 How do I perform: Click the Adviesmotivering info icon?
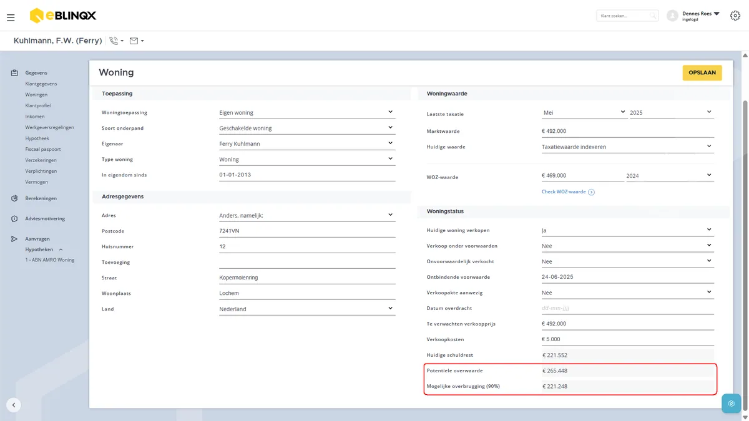point(14,219)
